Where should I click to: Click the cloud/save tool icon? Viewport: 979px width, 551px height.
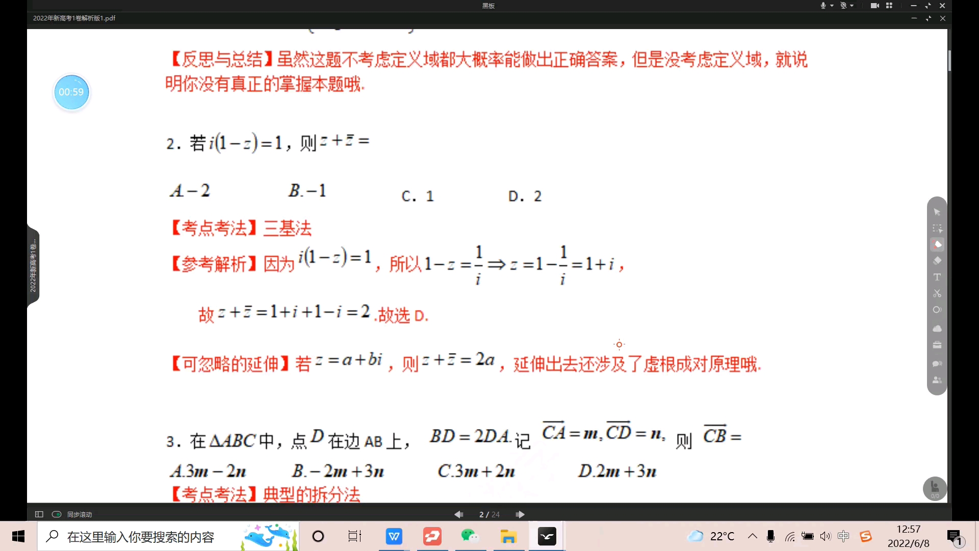pos(937,329)
